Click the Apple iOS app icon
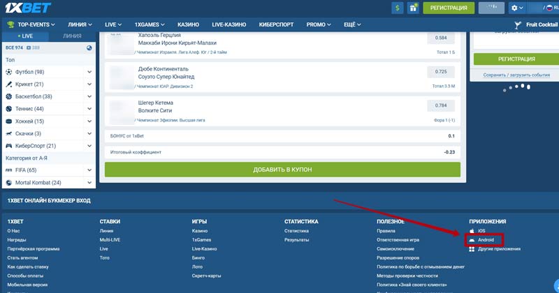The image size is (559, 293). (x=472, y=230)
